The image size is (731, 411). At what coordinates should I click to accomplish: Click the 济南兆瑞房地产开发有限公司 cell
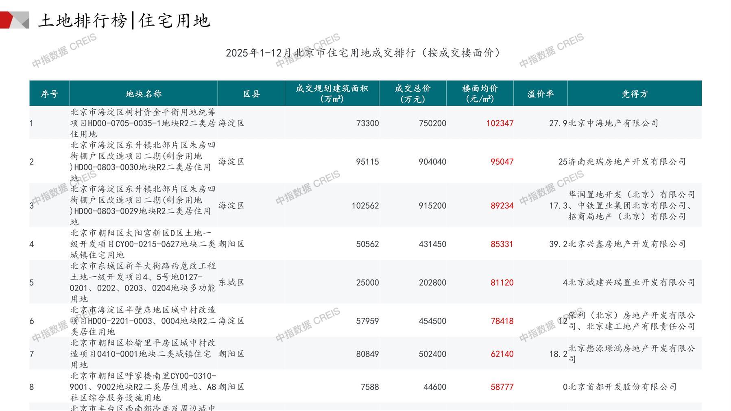point(627,162)
